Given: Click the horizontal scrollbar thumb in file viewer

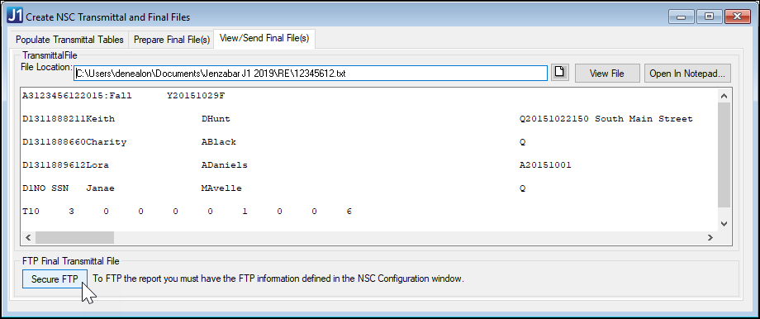Looking at the screenshot, I should 74,237.
